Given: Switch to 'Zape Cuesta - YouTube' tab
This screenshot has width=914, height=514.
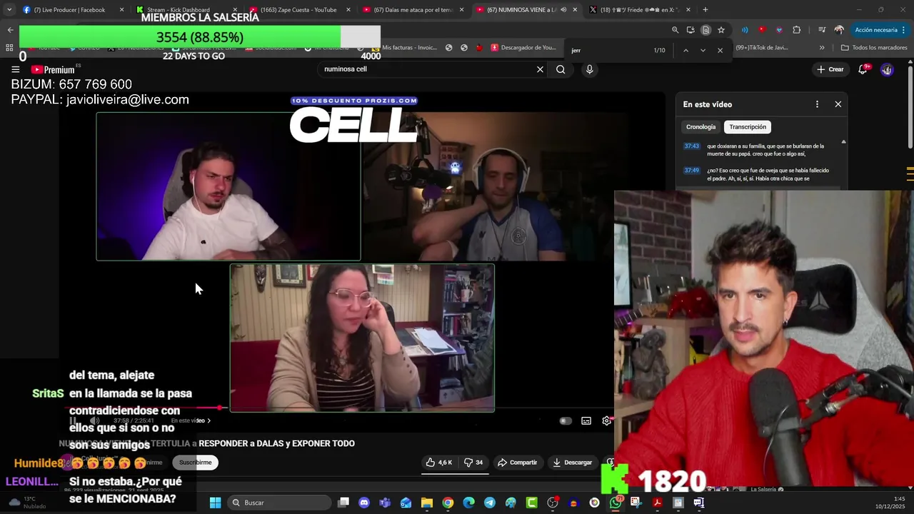Looking at the screenshot, I should click(298, 10).
